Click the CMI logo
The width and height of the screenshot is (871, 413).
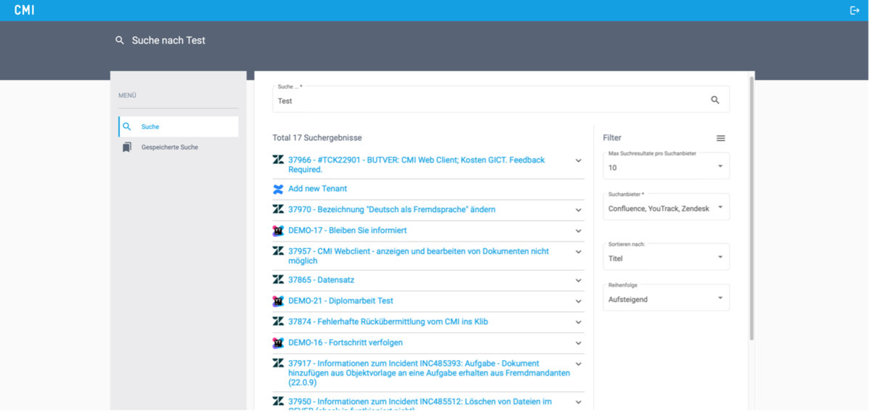click(24, 10)
